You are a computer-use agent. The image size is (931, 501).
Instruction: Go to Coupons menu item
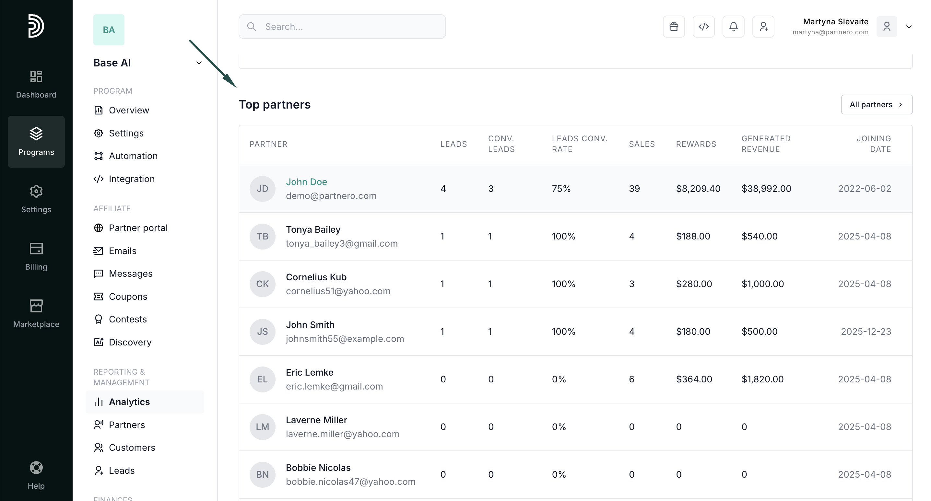click(x=128, y=297)
